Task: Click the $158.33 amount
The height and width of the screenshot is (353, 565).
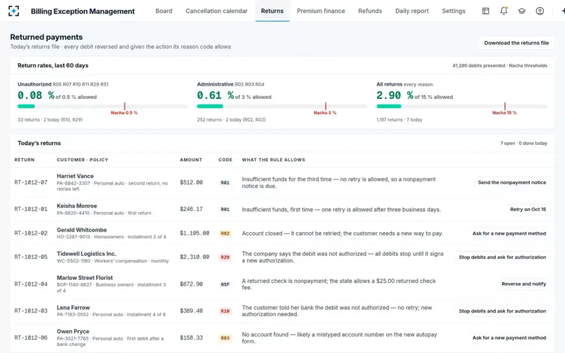Action: pyautogui.click(x=191, y=338)
